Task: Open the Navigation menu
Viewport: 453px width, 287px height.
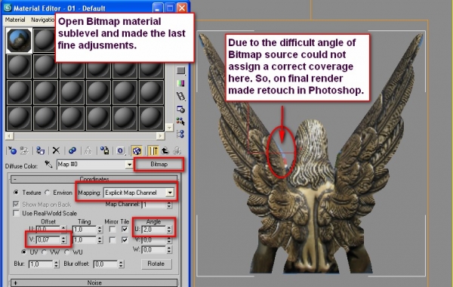Action: (x=43, y=20)
